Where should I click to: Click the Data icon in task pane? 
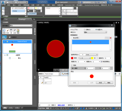[4, 31]
